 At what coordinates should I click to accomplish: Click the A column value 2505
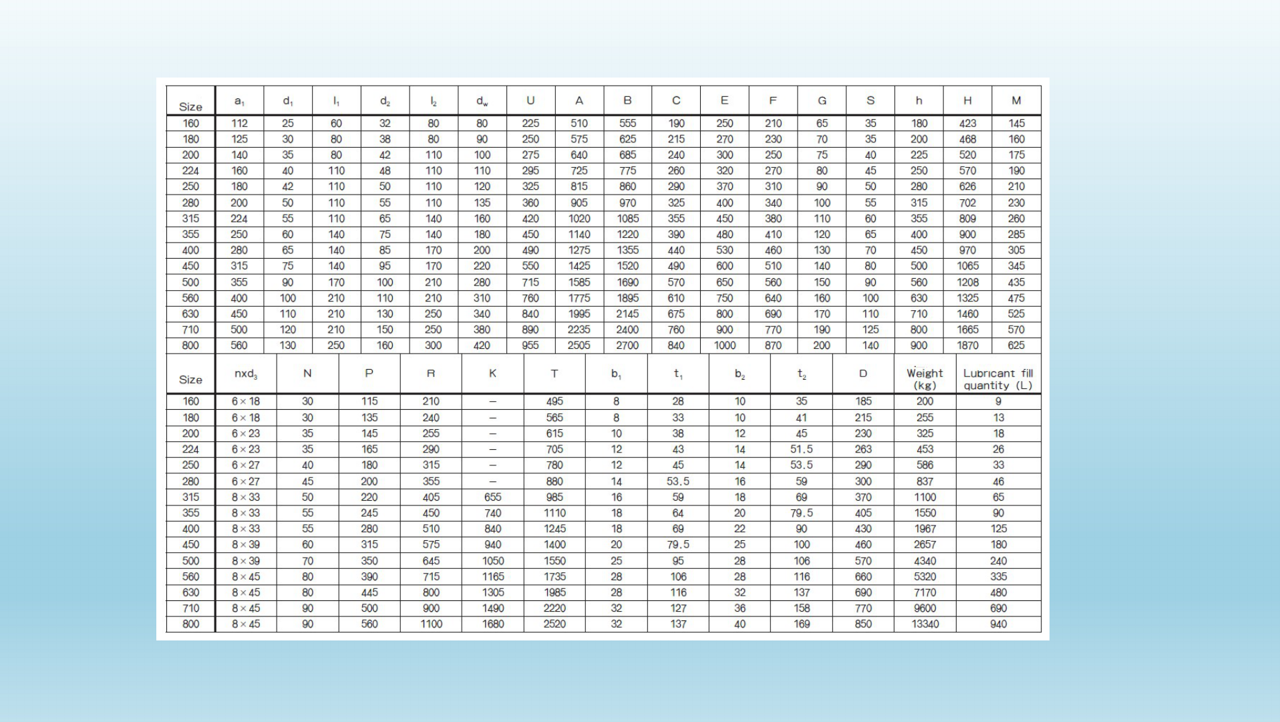(x=579, y=346)
